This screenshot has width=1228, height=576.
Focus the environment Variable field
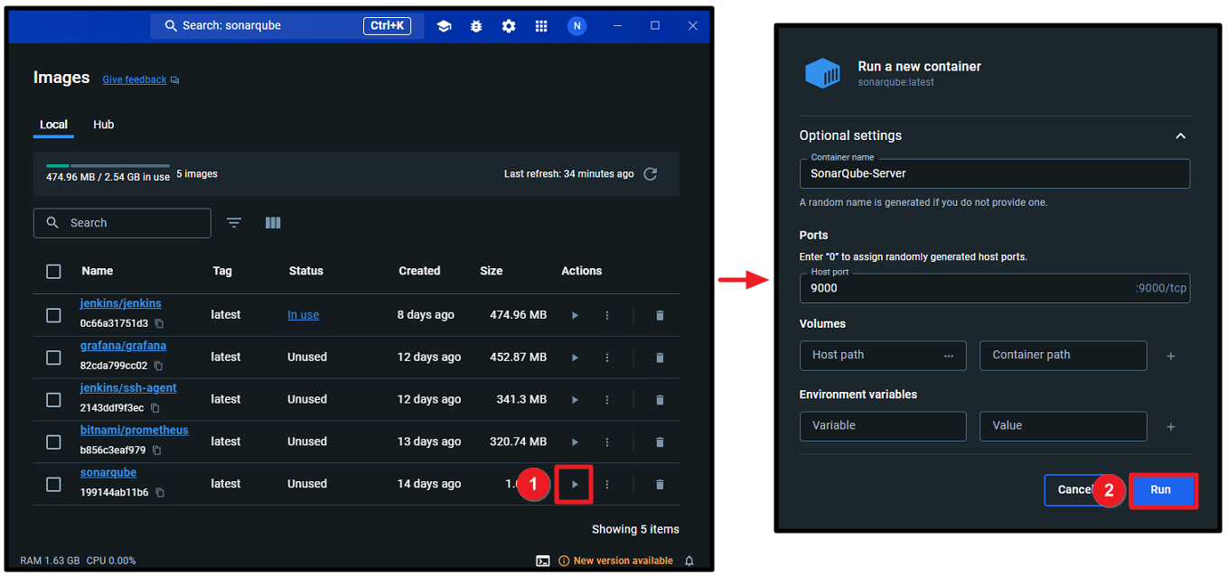coord(883,426)
